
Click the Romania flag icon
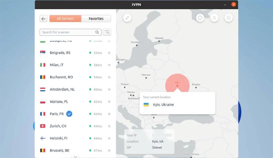click(x=43, y=77)
